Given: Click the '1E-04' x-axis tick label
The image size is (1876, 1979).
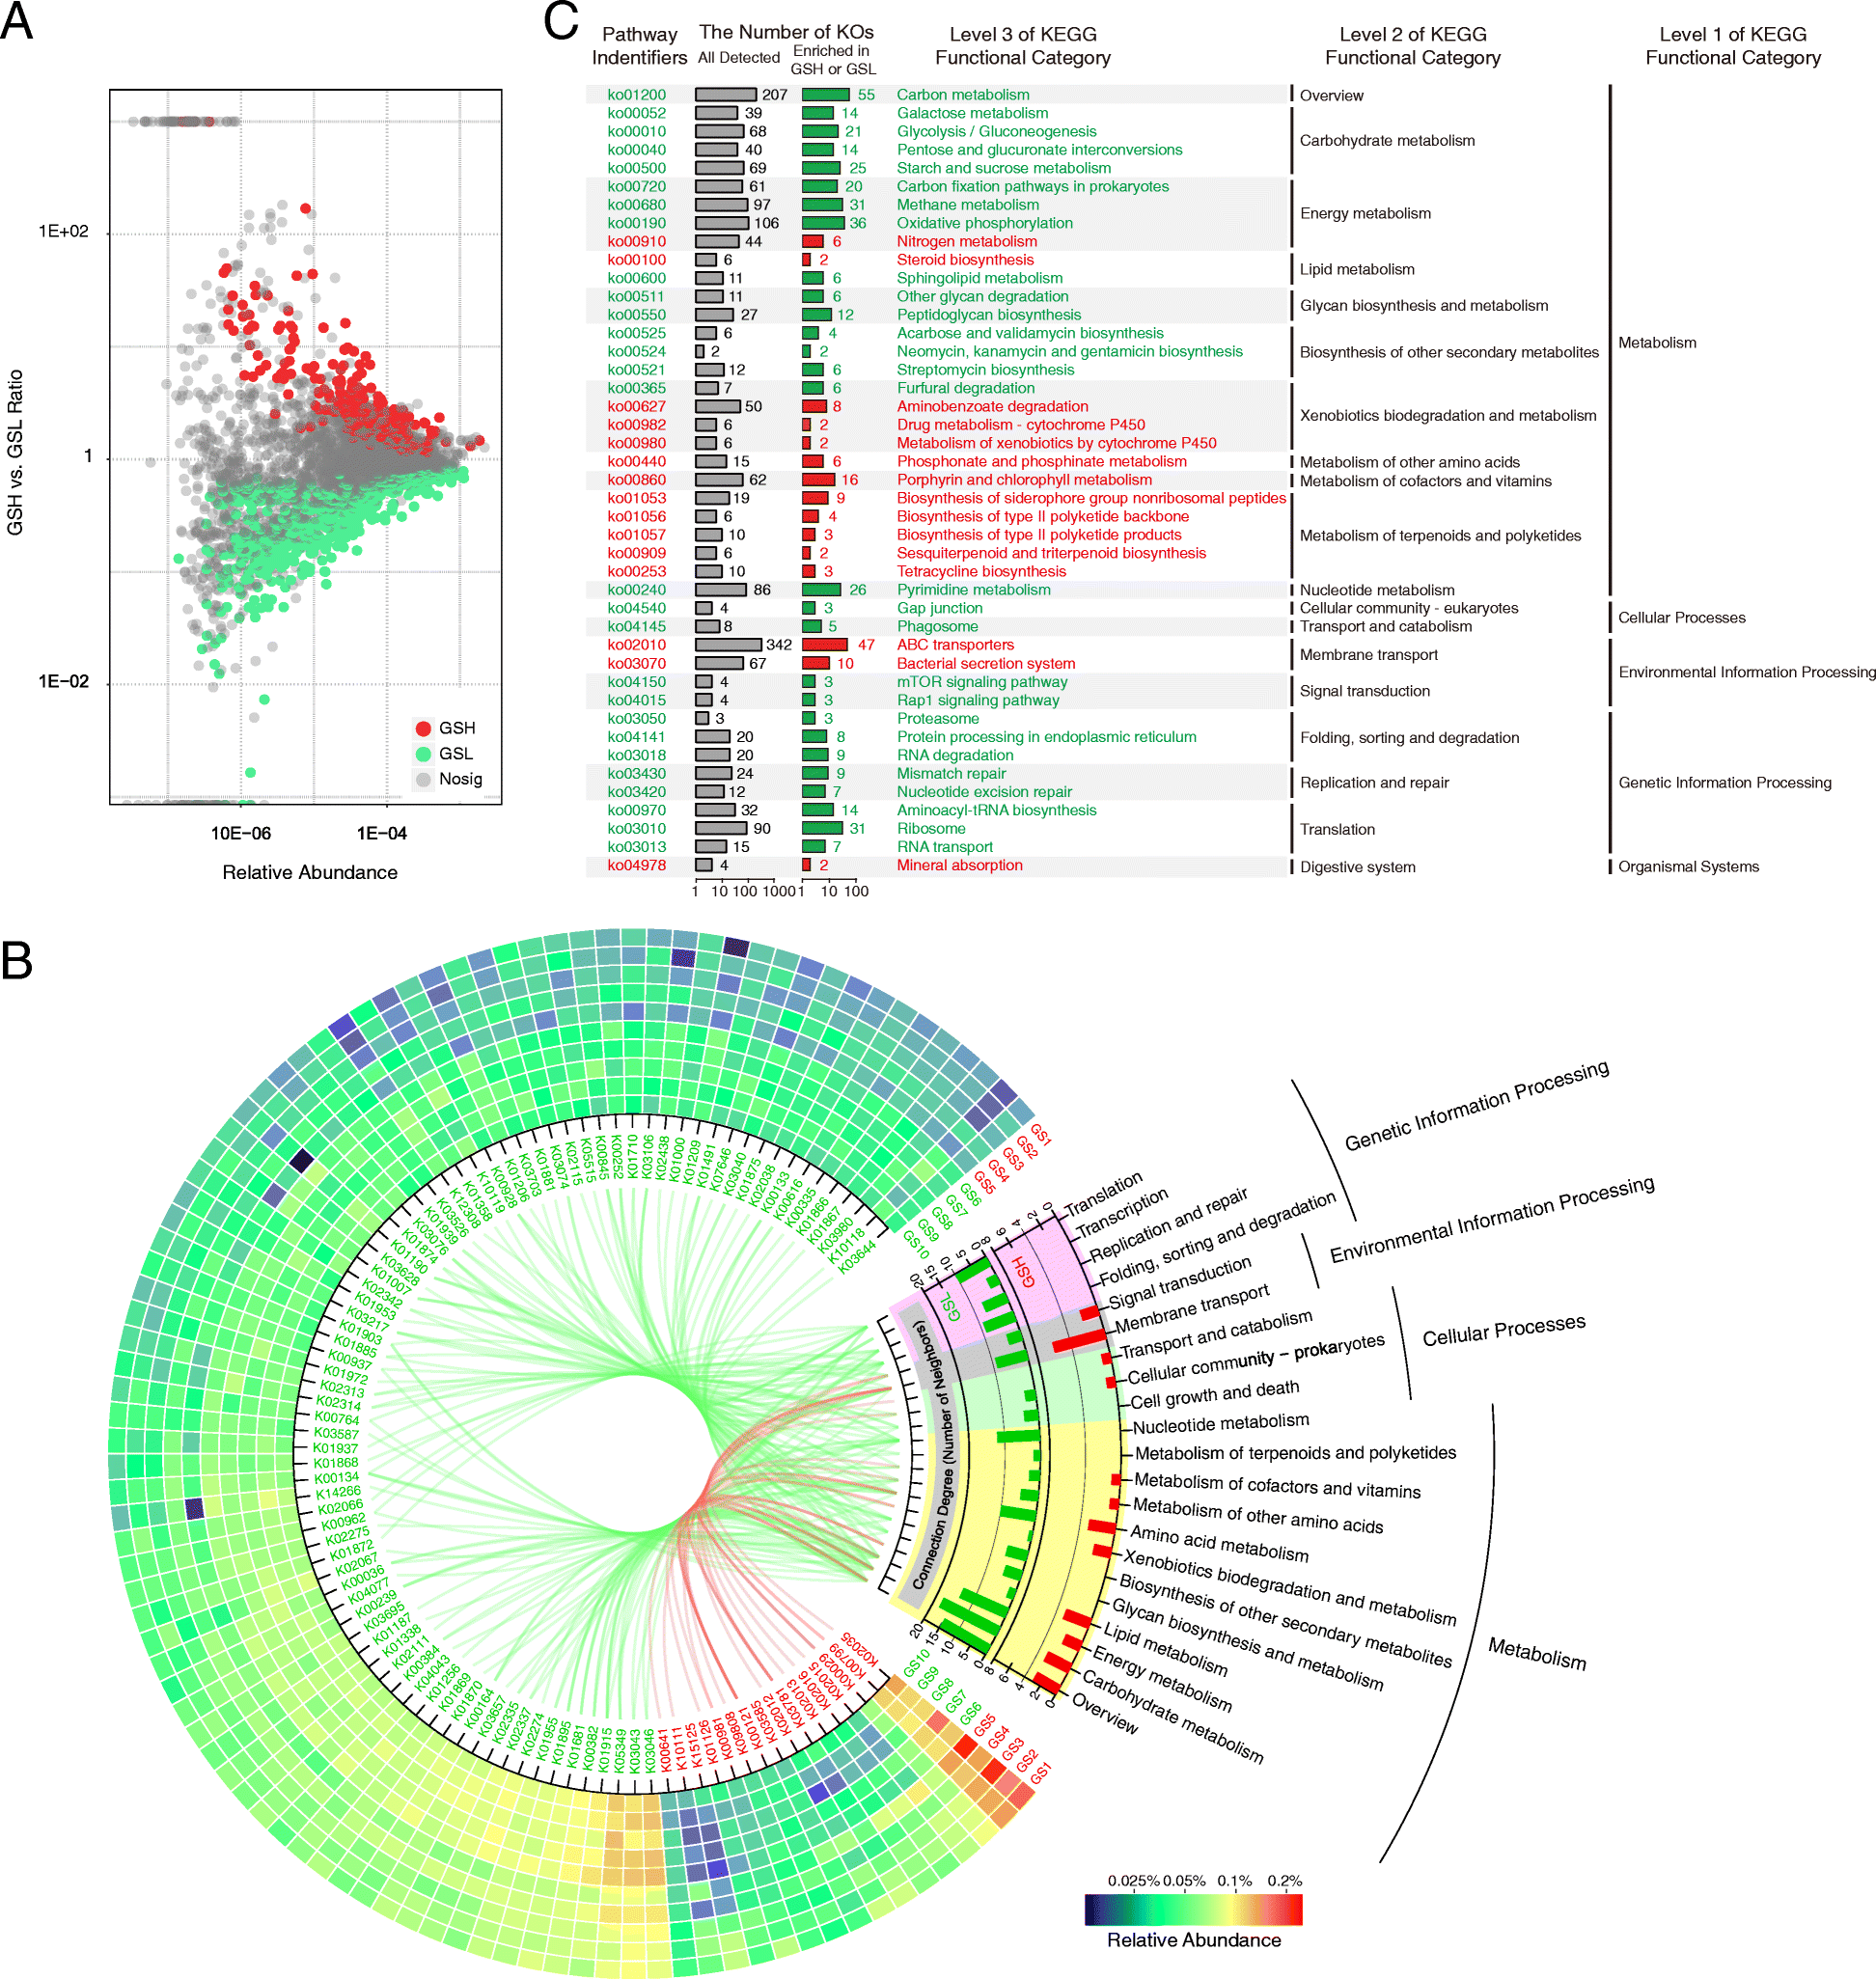Looking at the screenshot, I should [x=382, y=833].
